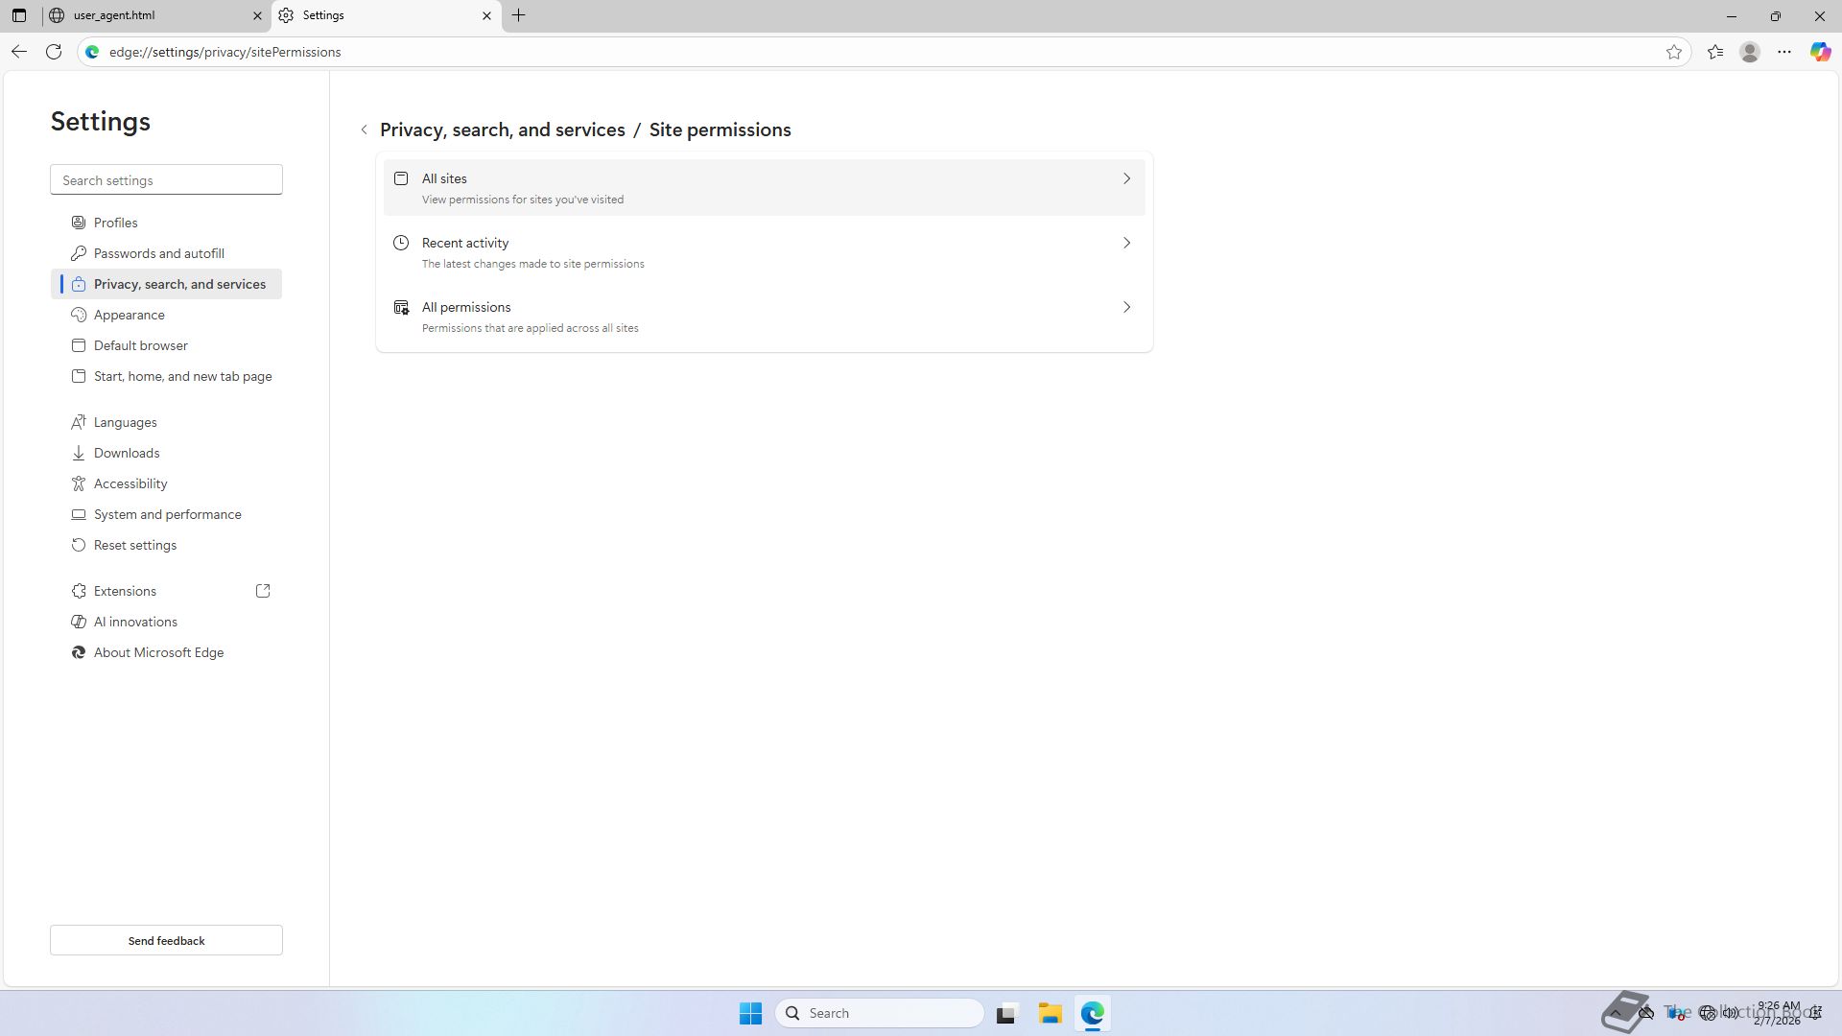Expand the Recent activity row chevron
The image size is (1842, 1036).
[x=1126, y=243]
